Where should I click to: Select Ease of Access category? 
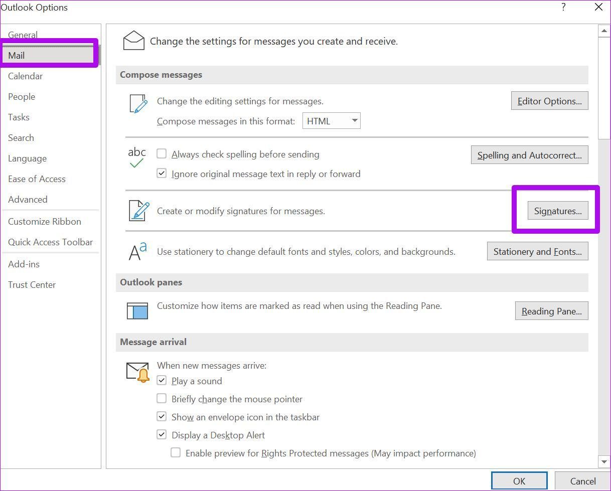(50, 179)
